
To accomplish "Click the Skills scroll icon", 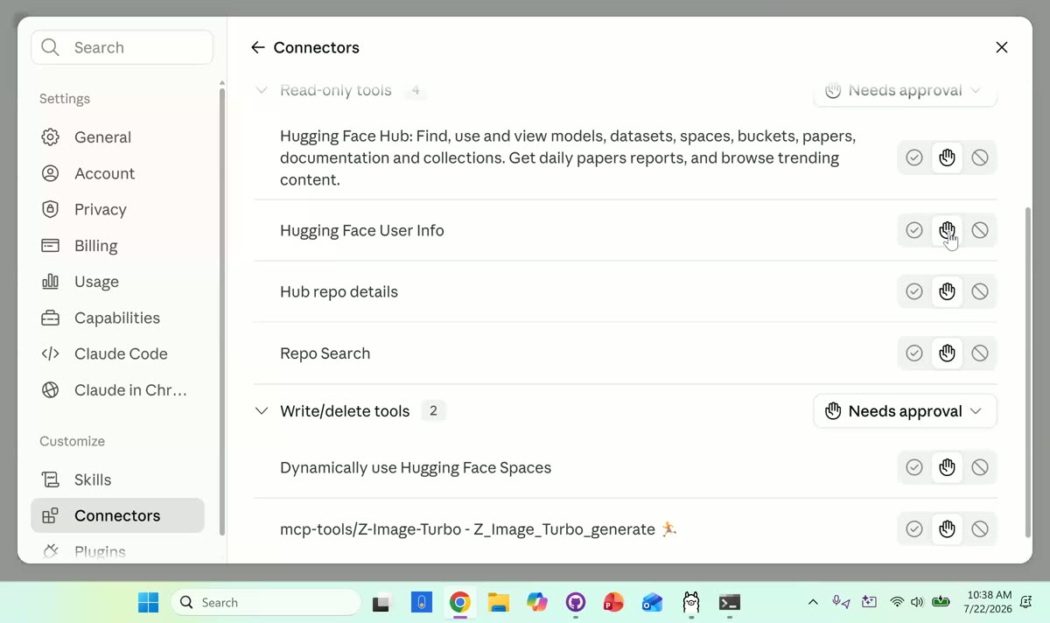I will [x=51, y=479].
